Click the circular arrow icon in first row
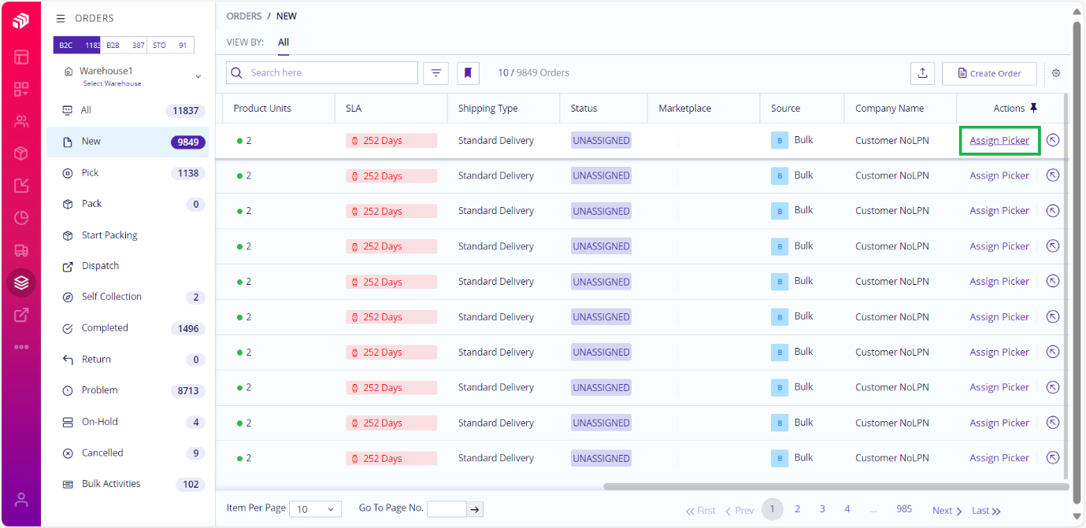The height and width of the screenshot is (528, 1086). 1053,140
